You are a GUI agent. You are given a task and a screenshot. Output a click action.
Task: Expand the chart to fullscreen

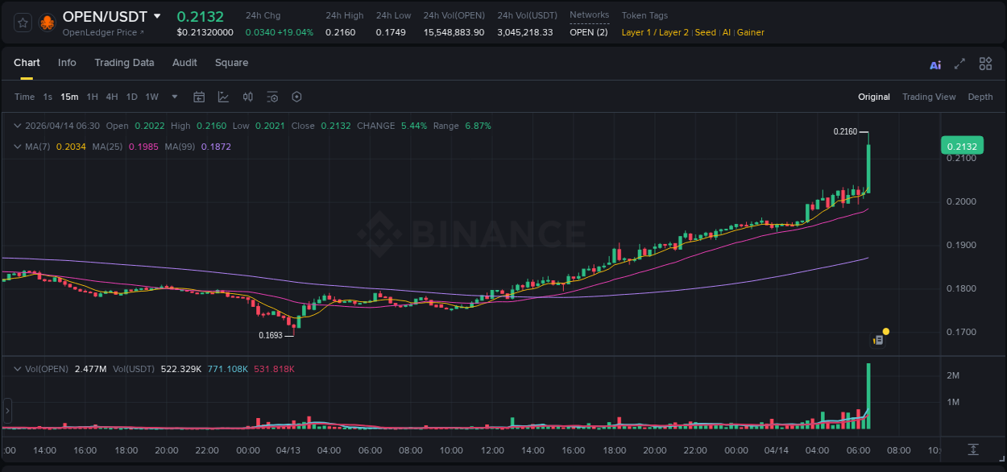(x=959, y=63)
